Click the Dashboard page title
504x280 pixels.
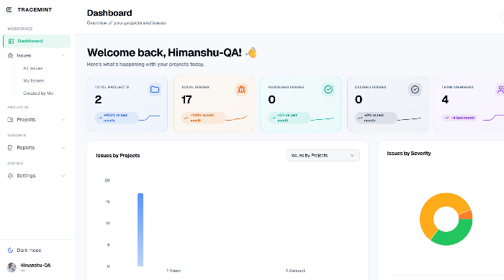click(109, 13)
